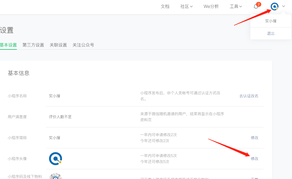Click 退出 to log out
The height and width of the screenshot is (179, 292).
coord(271,33)
